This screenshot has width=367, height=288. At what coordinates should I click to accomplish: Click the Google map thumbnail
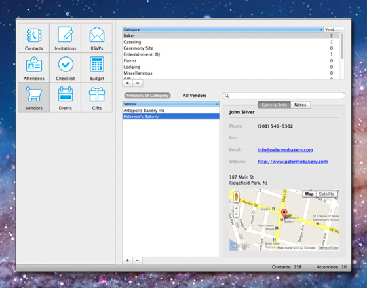coord(284,220)
